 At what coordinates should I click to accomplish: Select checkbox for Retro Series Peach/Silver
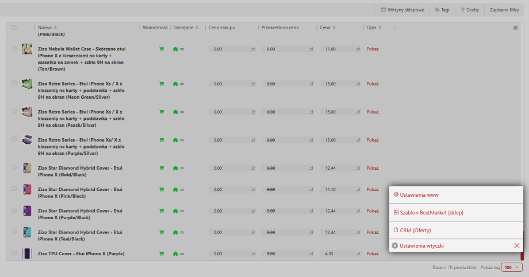[x=14, y=111]
